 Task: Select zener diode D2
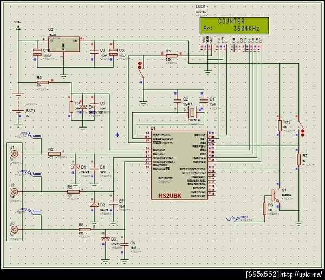click(94, 205)
